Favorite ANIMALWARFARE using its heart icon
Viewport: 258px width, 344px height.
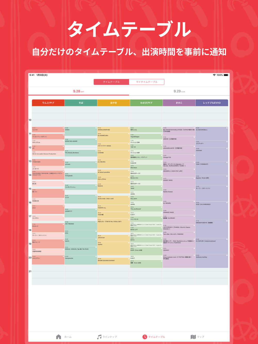click(129, 128)
